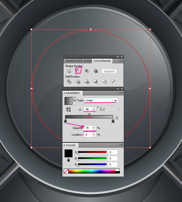Close the Gradient panel group
The image size is (182, 202).
(x=122, y=89)
